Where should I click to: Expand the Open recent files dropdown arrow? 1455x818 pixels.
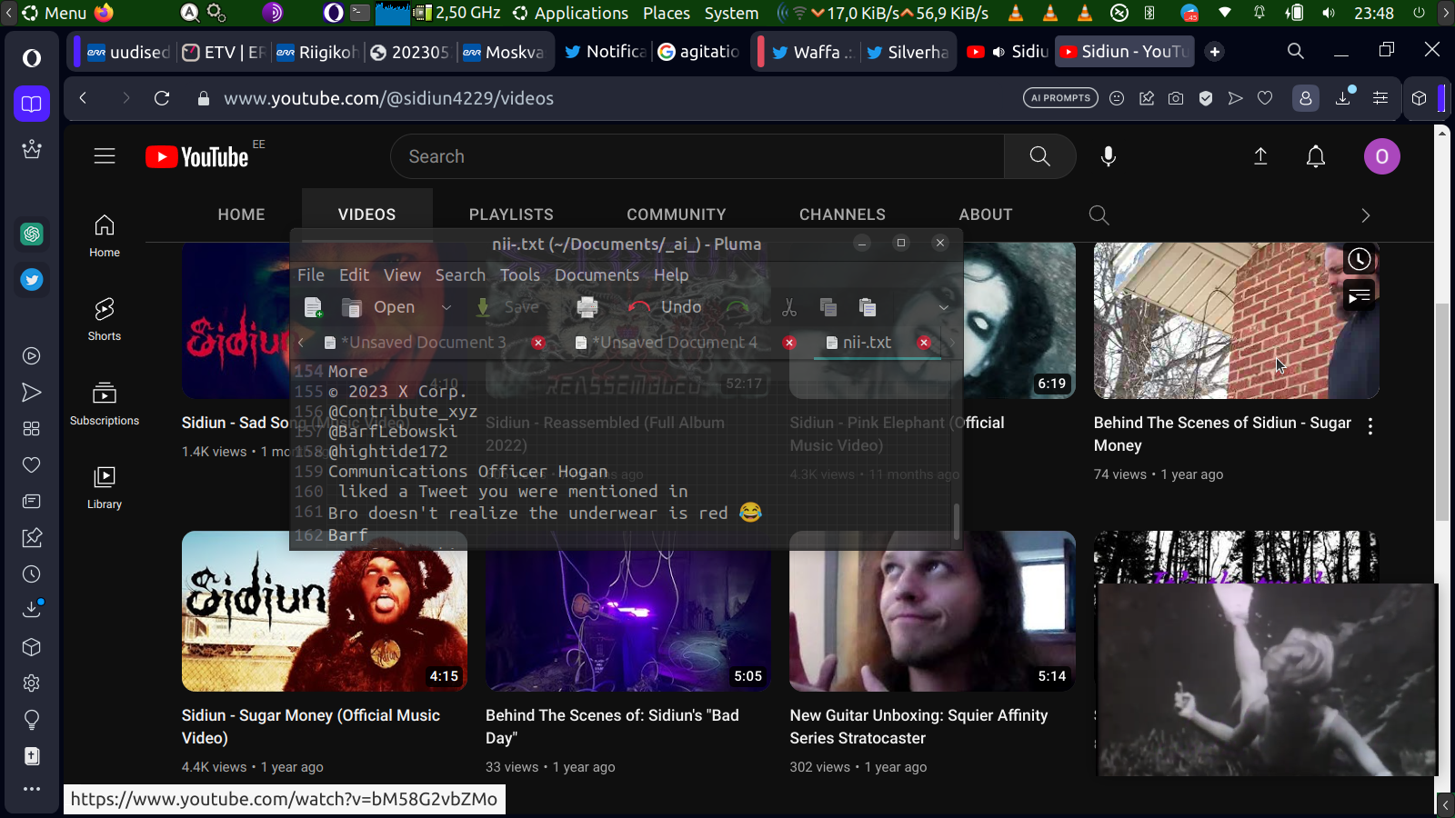(446, 307)
